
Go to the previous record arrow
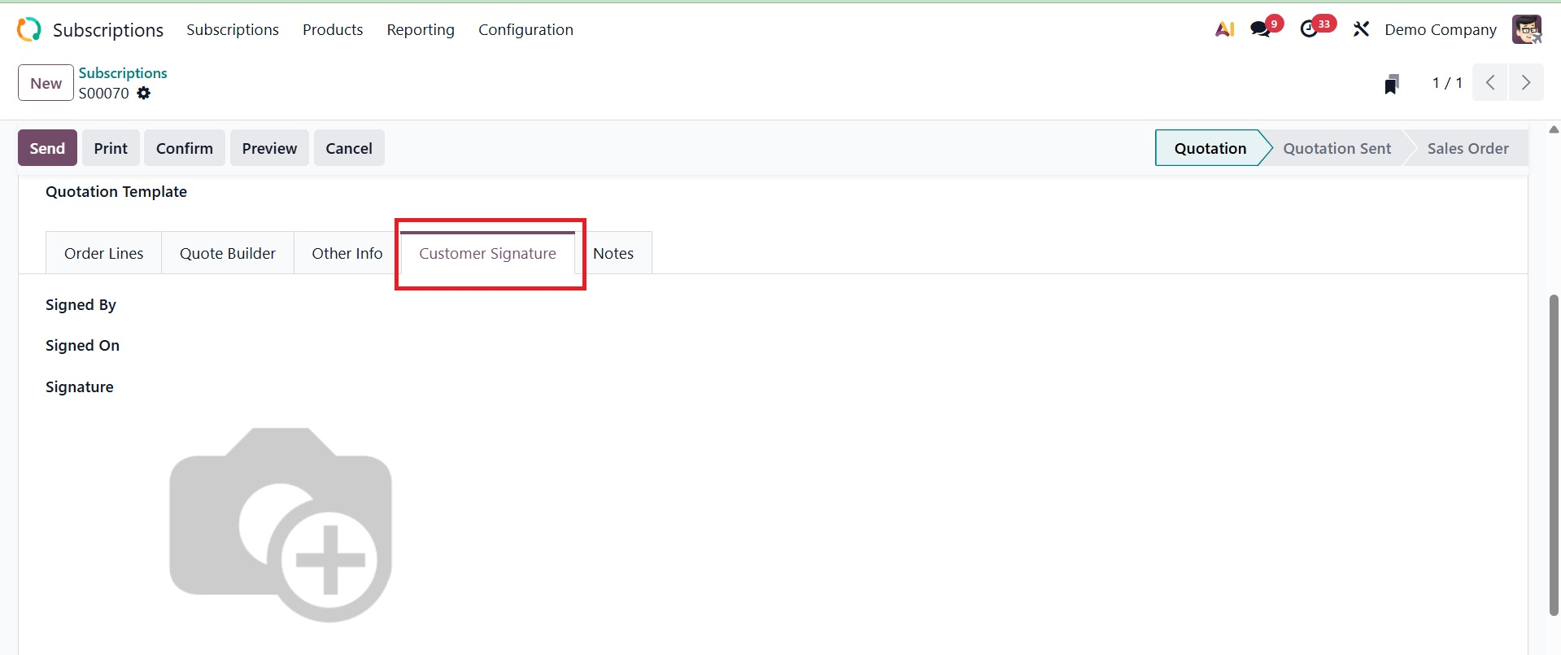[1490, 82]
